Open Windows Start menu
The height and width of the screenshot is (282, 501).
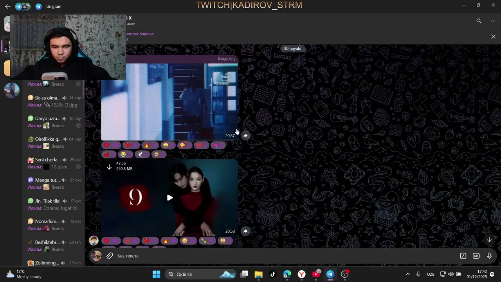pos(156,274)
